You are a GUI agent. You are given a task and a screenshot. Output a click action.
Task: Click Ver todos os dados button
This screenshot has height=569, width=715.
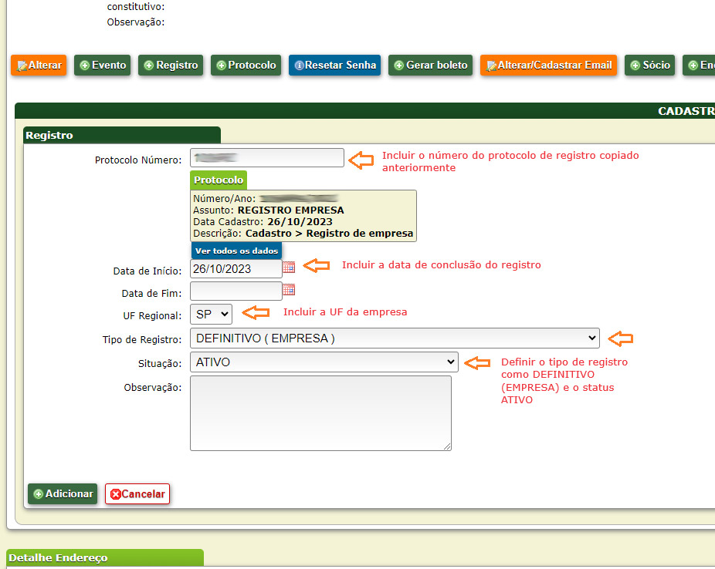pyautogui.click(x=236, y=251)
